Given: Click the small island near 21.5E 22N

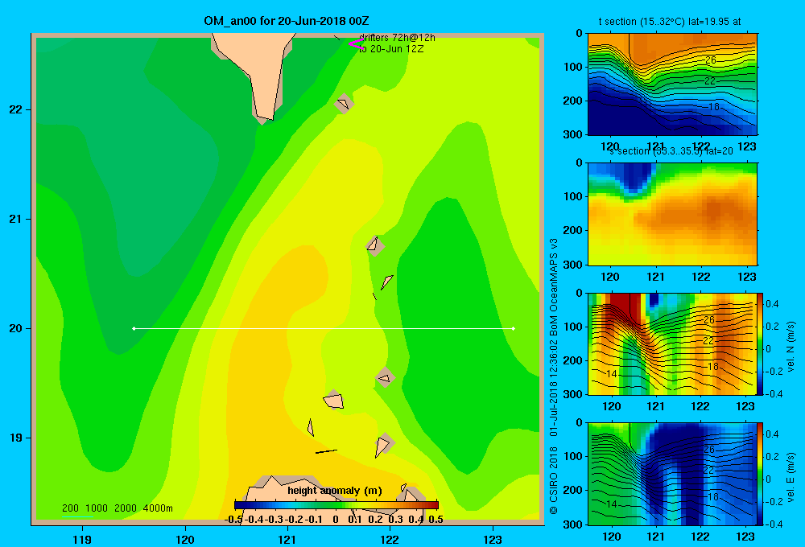Looking at the screenshot, I should pyautogui.click(x=344, y=103).
